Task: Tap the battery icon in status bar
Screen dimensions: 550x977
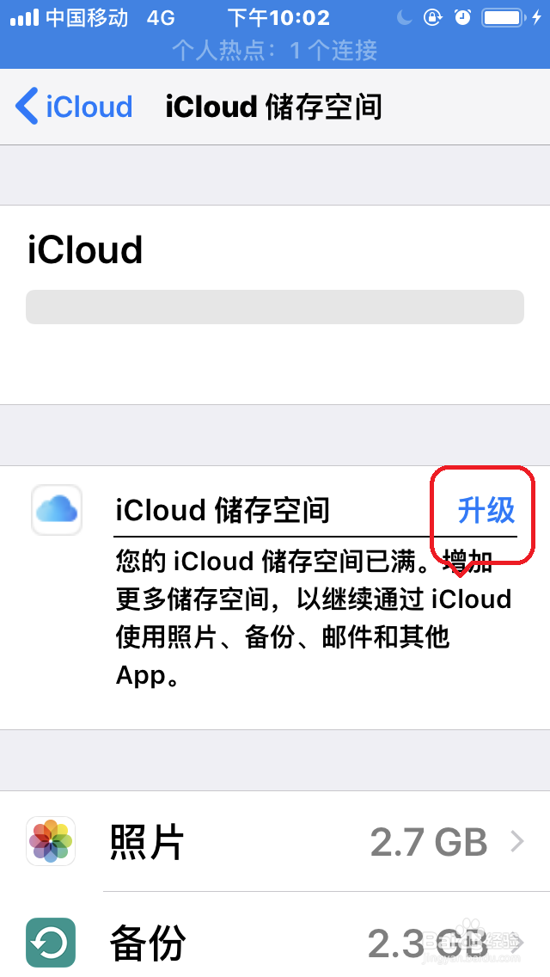Action: point(503,17)
